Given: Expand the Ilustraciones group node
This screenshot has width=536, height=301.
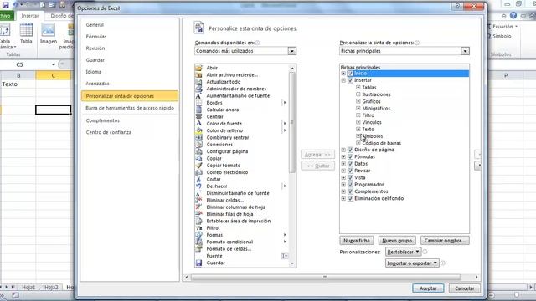Looking at the screenshot, I should point(358,94).
